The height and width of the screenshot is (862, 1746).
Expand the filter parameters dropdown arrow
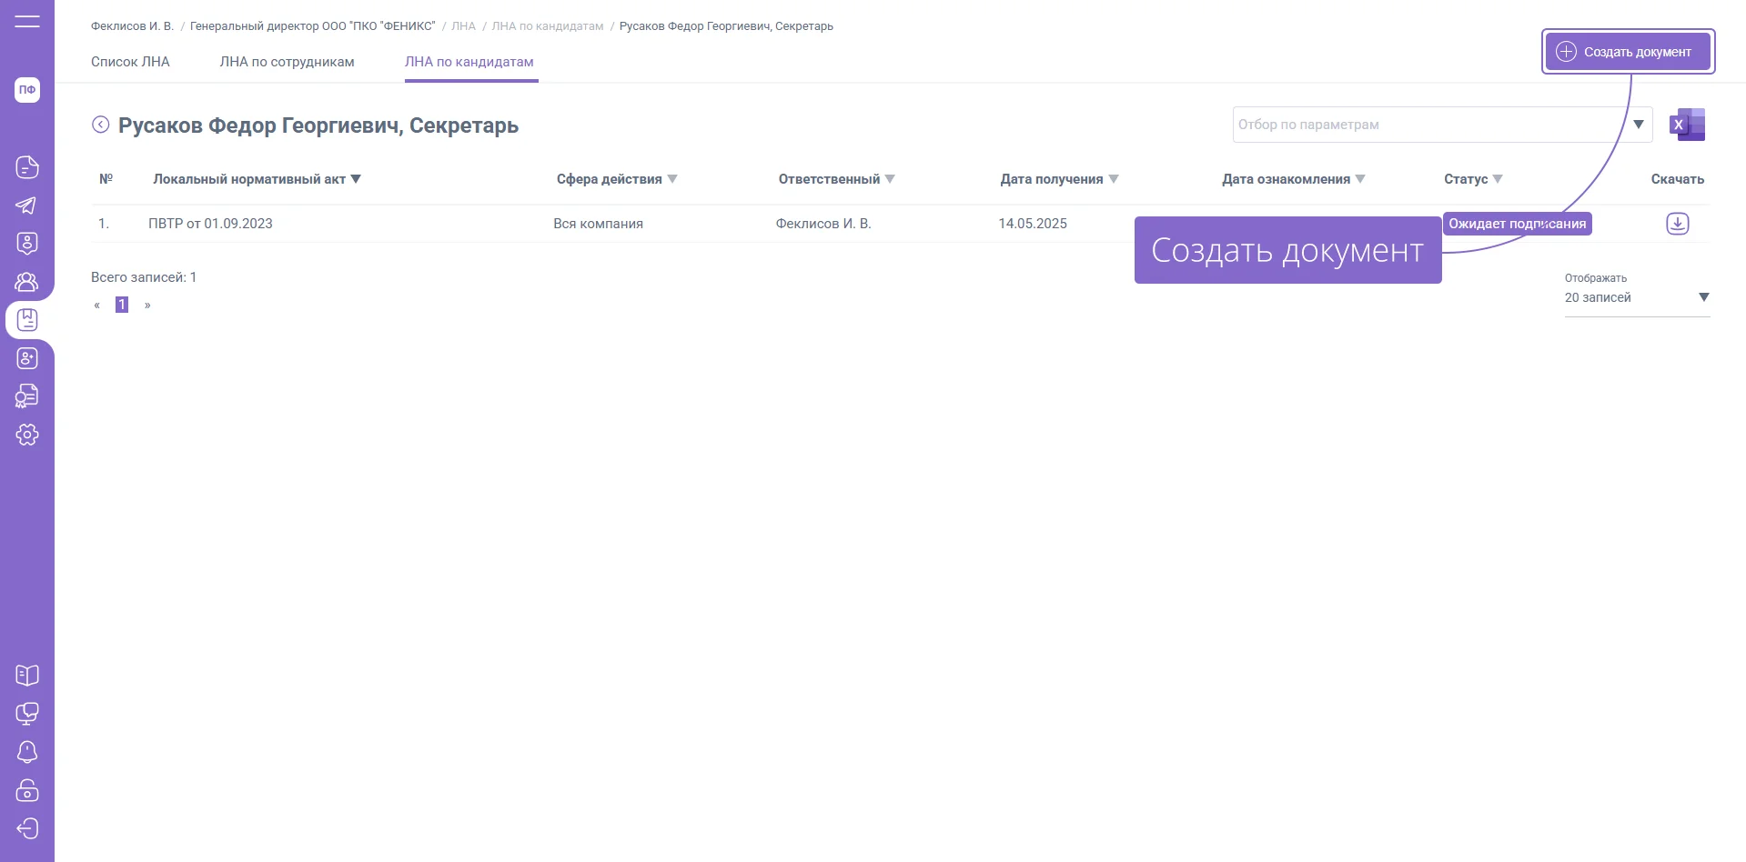point(1638,125)
